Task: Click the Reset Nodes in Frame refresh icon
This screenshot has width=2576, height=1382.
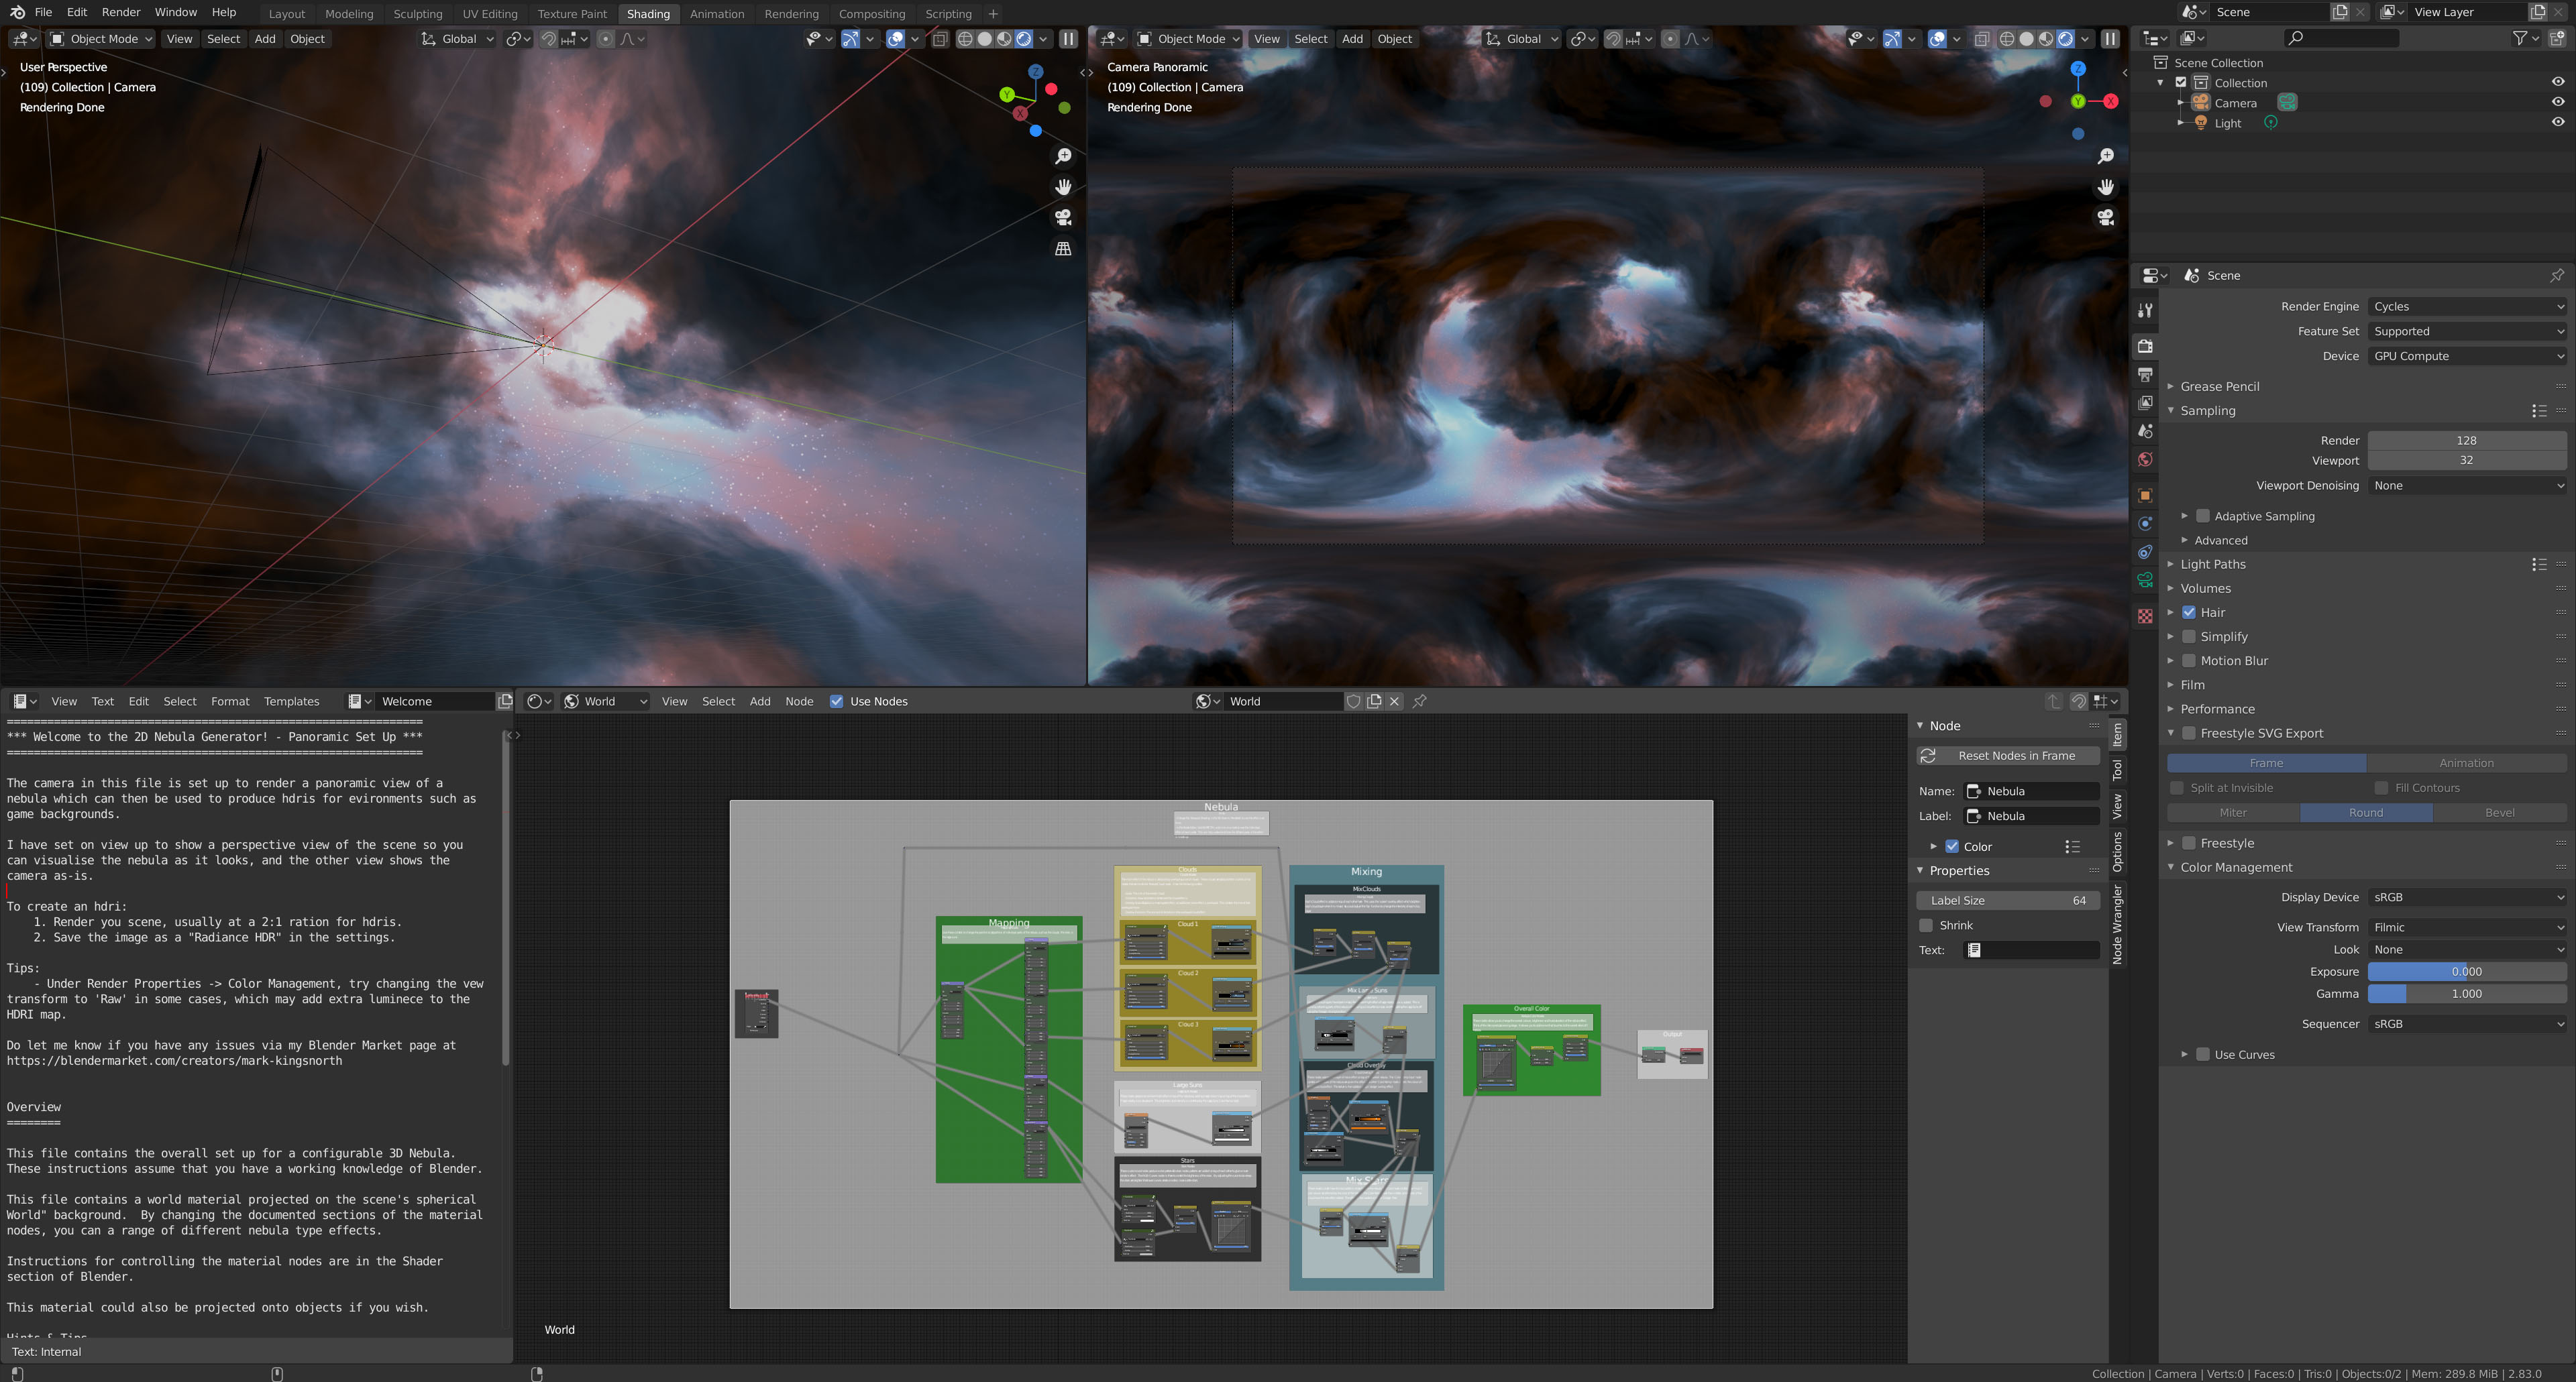Action: point(1929,756)
